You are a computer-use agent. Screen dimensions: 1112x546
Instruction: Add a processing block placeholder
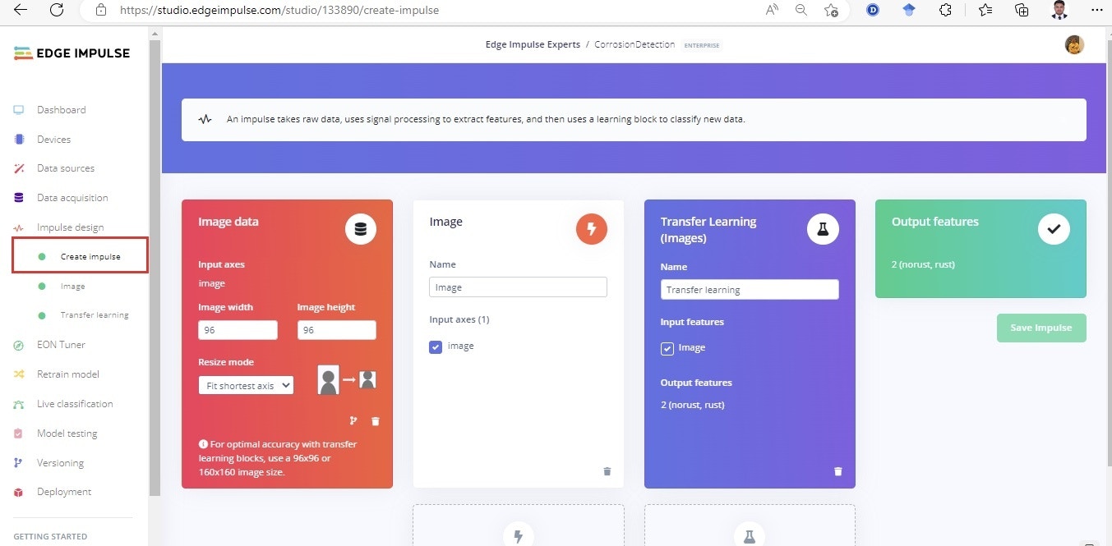[518, 525]
